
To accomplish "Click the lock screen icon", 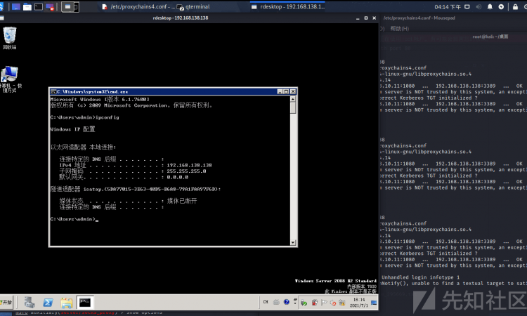I will (515, 7).
